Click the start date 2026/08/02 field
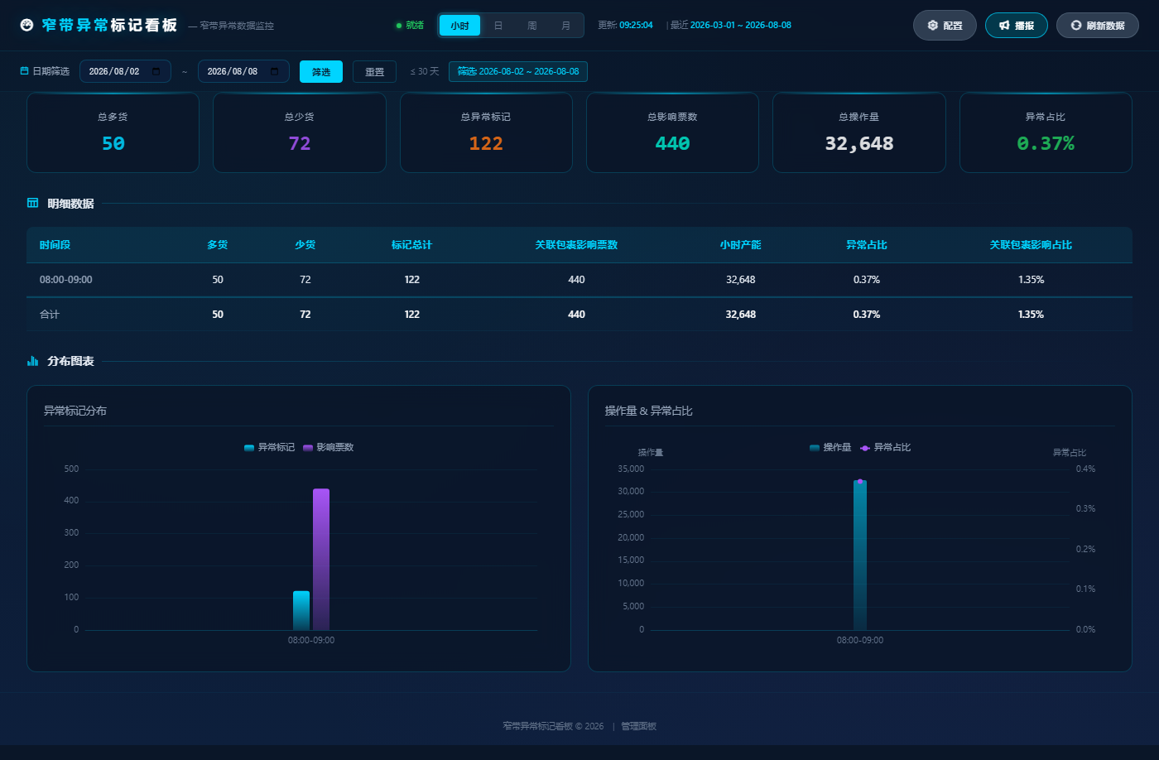Viewport: 1159px width, 760px height. (x=125, y=71)
